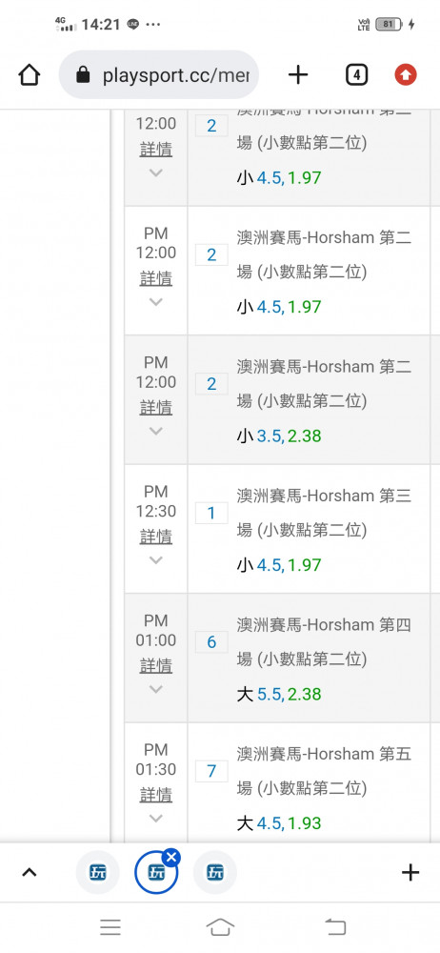Select number box 6 for Horsham 第四場

[211, 642]
